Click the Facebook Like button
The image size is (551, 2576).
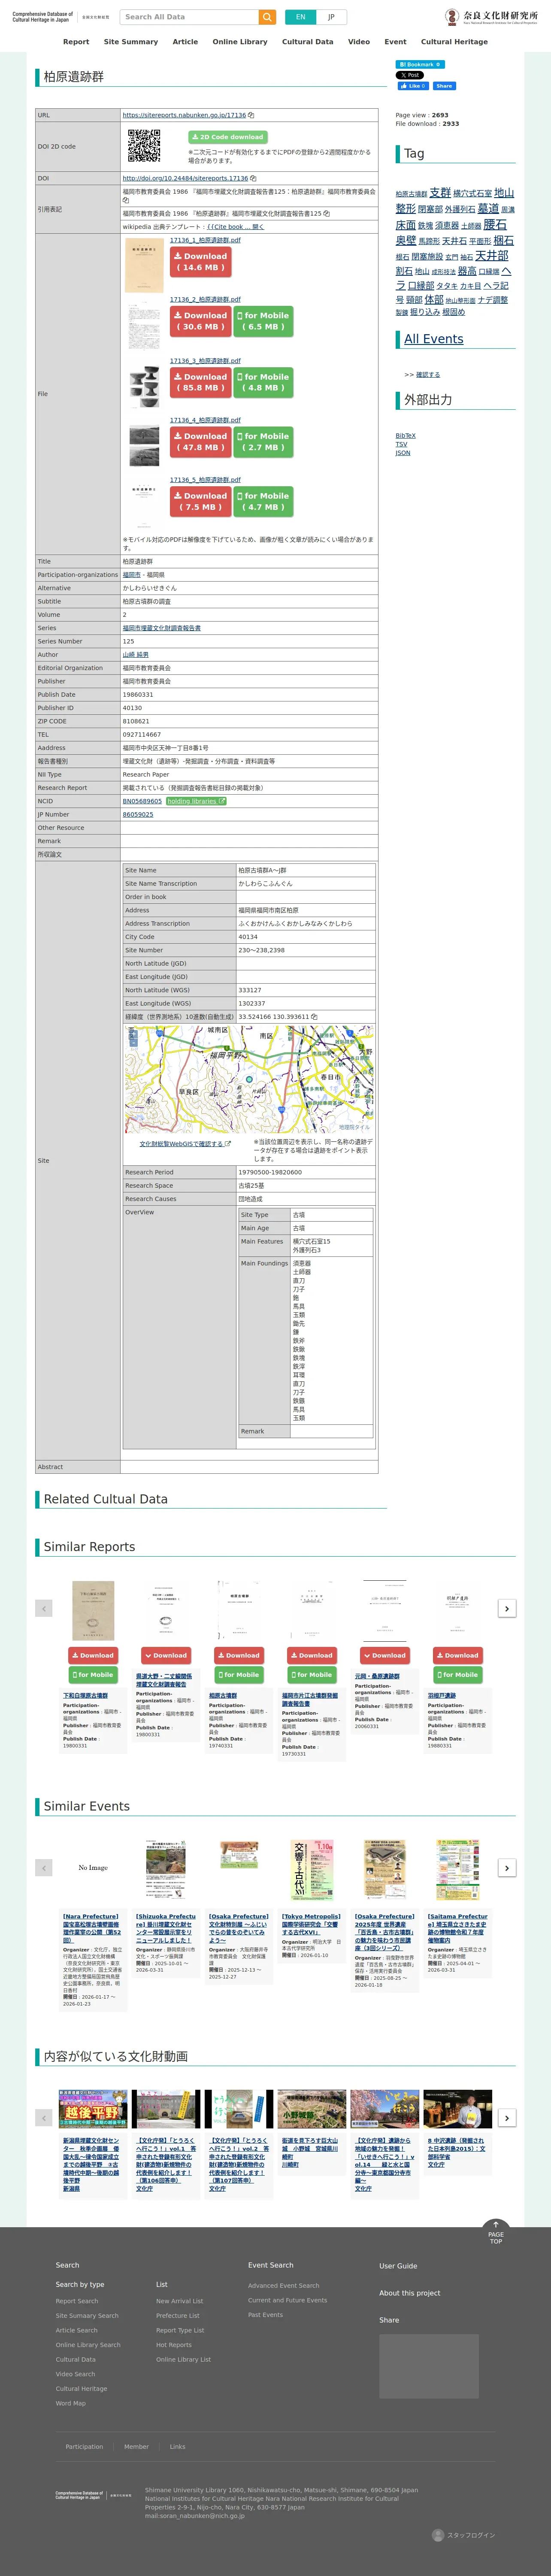click(412, 86)
